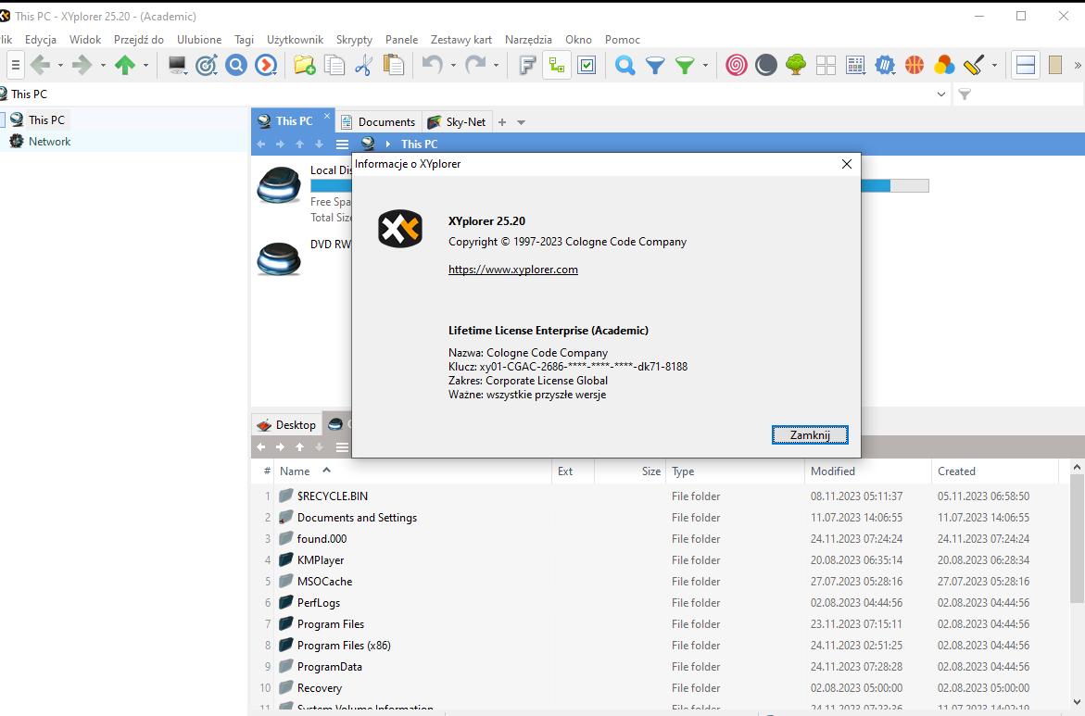The width and height of the screenshot is (1085, 716).
Task: Open the https://www.xyplorer.com link
Action: click(x=512, y=270)
